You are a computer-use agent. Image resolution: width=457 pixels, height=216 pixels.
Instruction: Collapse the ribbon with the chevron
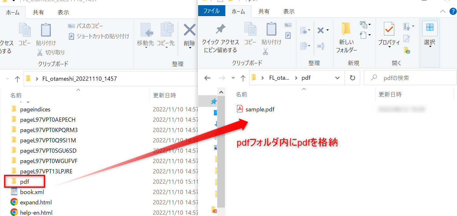(x=443, y=11)
